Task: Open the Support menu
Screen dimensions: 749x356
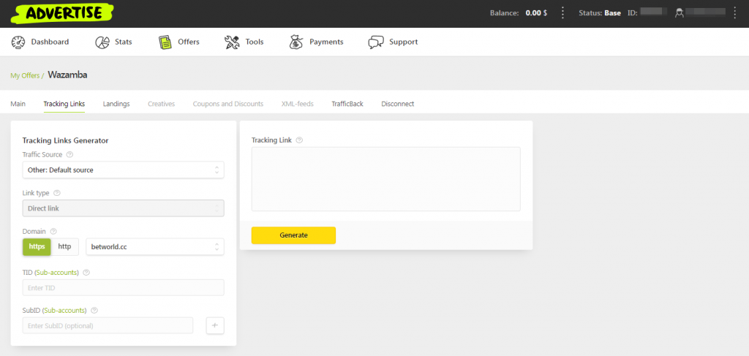Action: click(x=393, y=42)
